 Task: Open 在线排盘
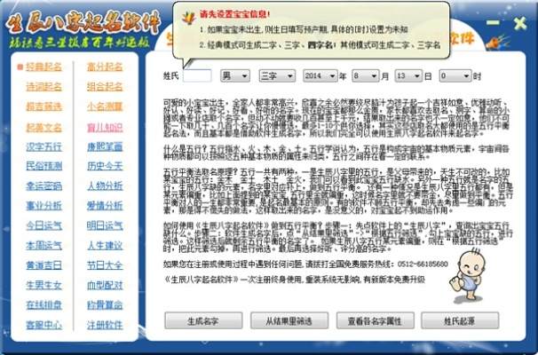click(x=44, y=305)
